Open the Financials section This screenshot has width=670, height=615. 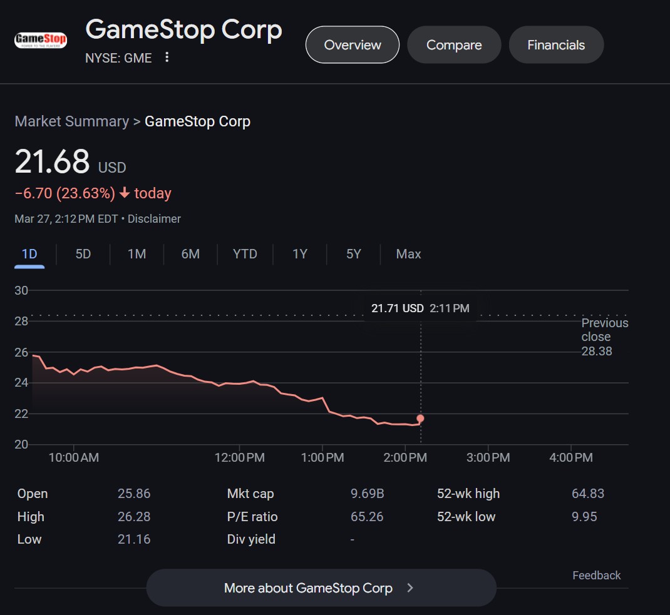[556, 44]
